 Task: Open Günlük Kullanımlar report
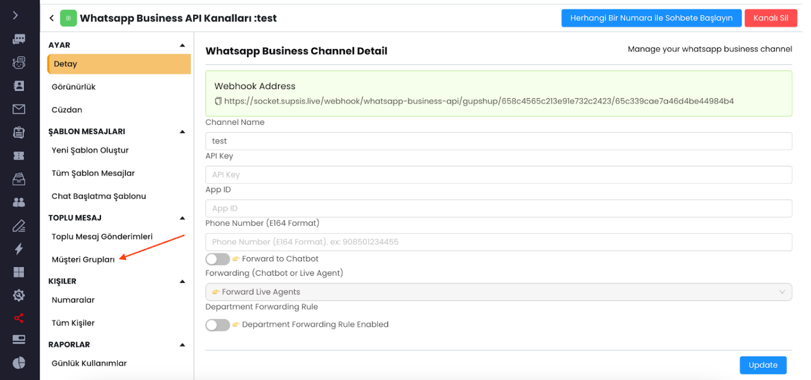[x=89, y=363]
